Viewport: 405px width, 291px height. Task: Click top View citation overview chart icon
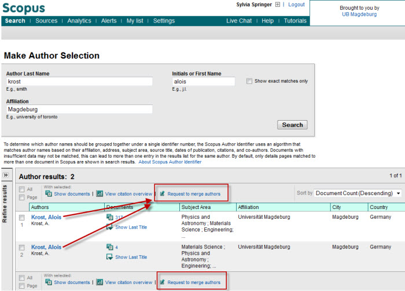click(x=100, y=193)
